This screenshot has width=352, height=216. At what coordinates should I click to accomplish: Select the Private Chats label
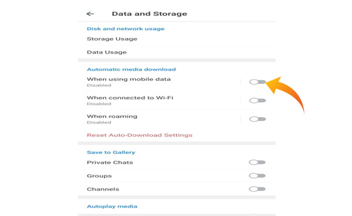click(x=110, y=162)
